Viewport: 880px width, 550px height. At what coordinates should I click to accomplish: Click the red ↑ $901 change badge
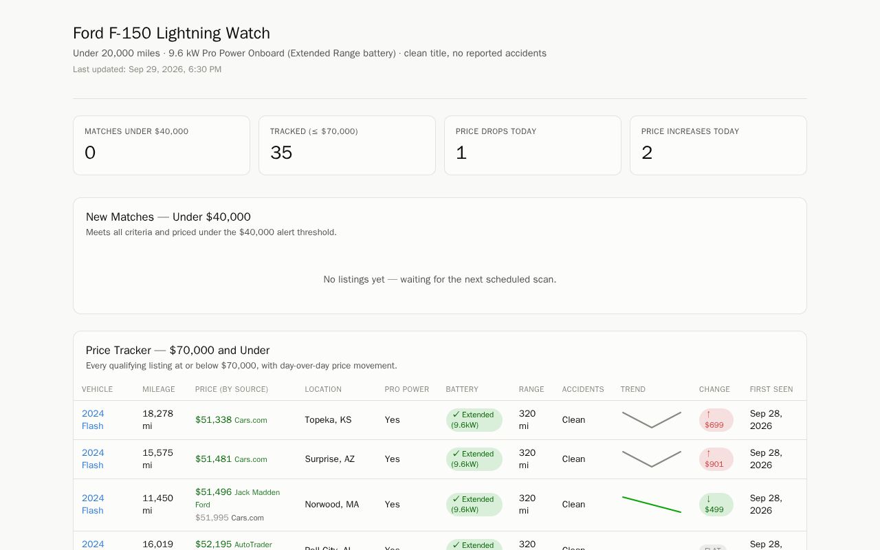716,459
